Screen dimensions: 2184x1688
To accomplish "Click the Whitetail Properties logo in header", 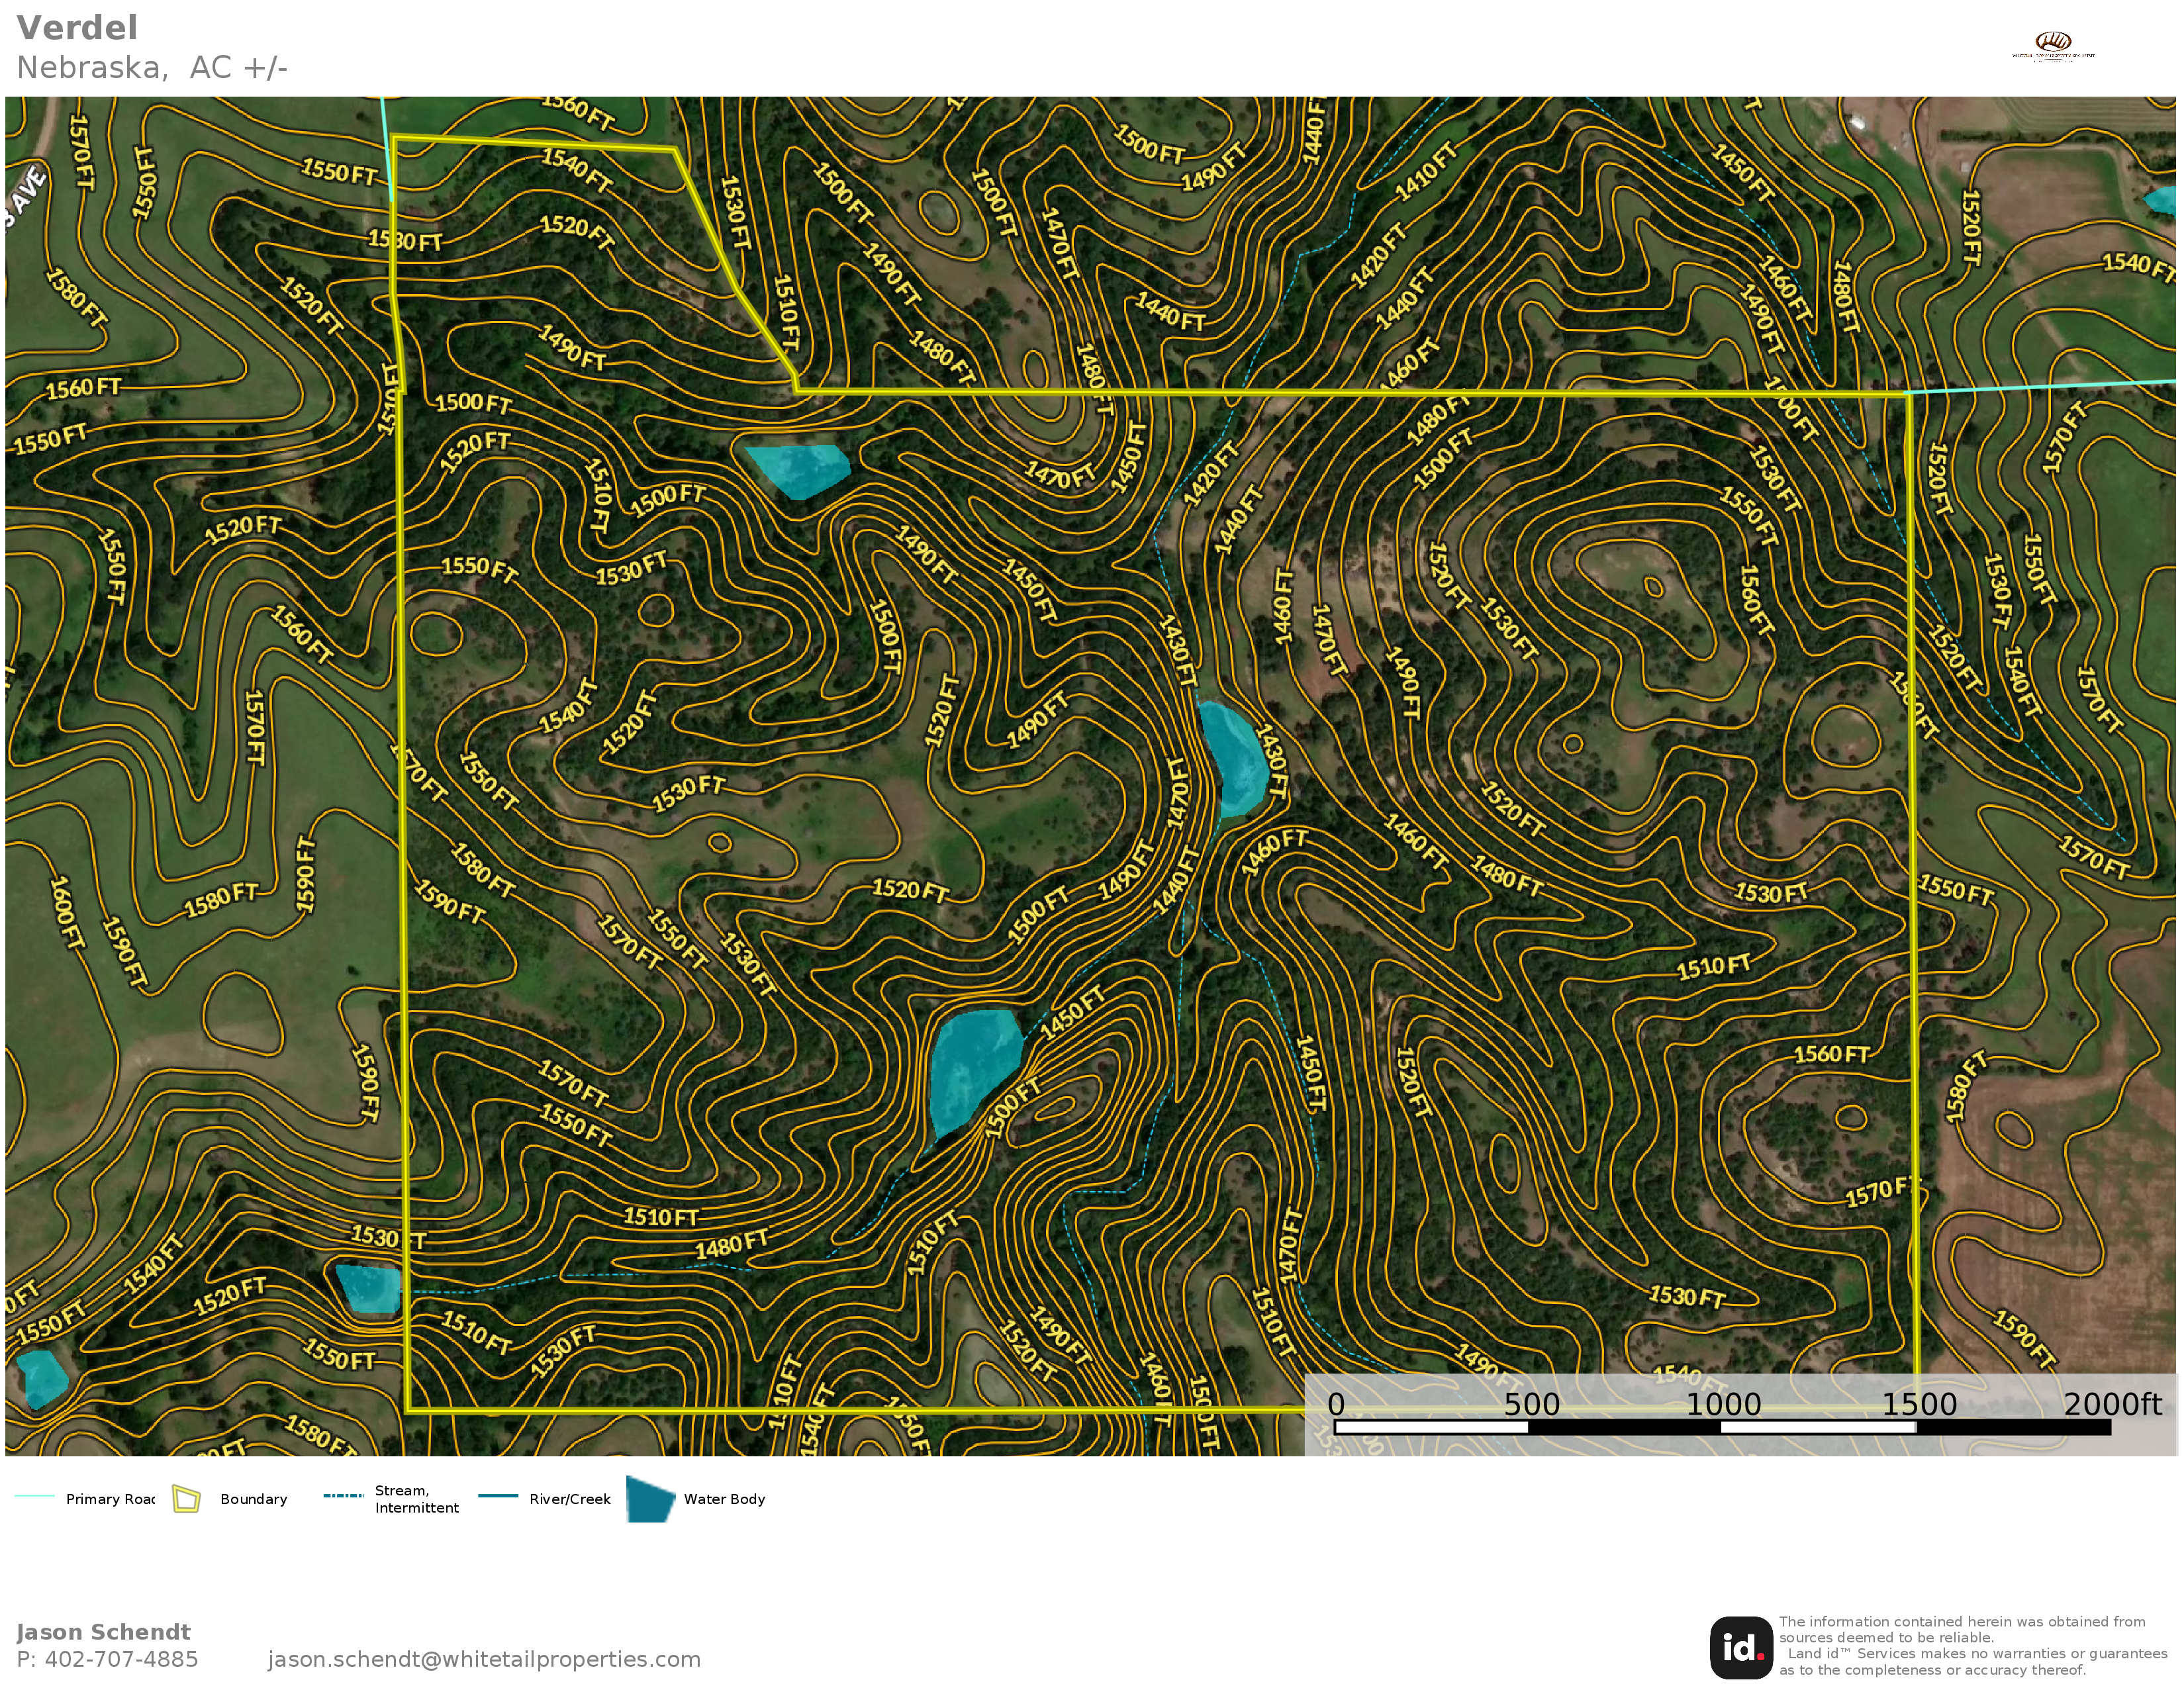I will click(2053, 45).
